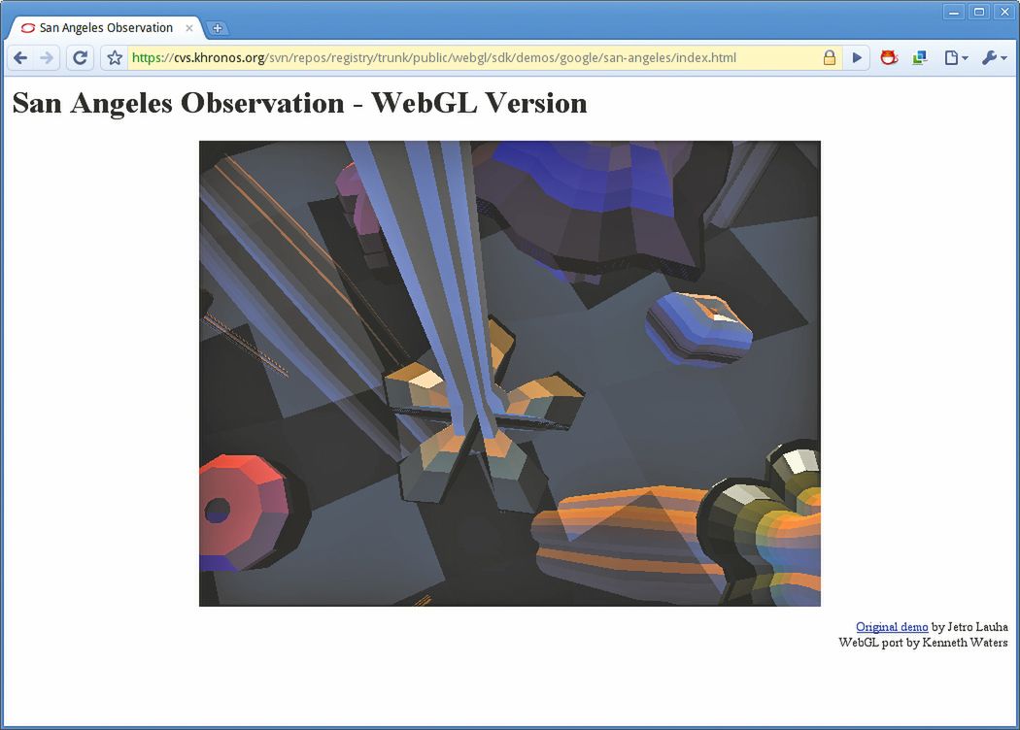
Task: Open the blue-green windows extension icon
Action: pyautogui.click(x=919, y=58)
